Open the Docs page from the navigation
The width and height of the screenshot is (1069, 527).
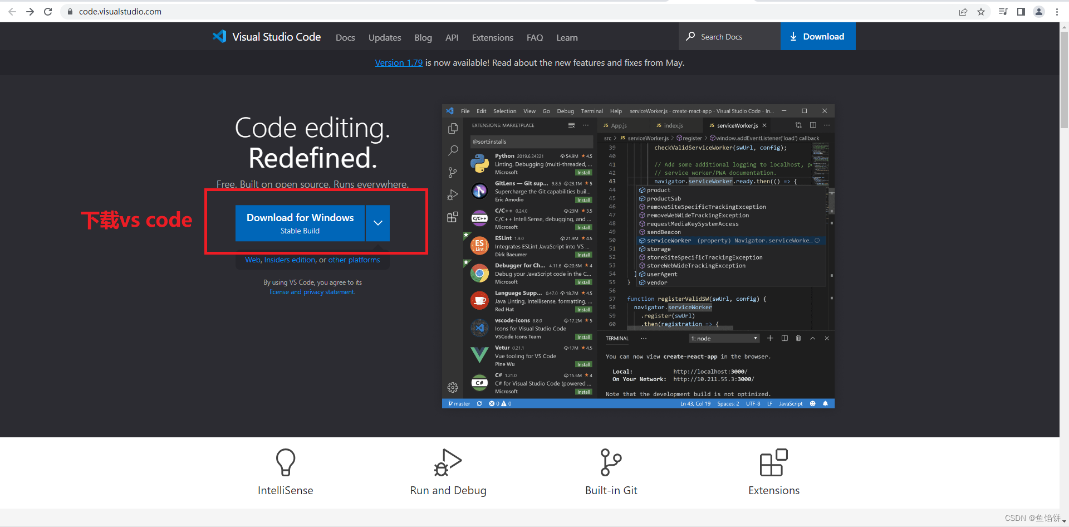345,37
